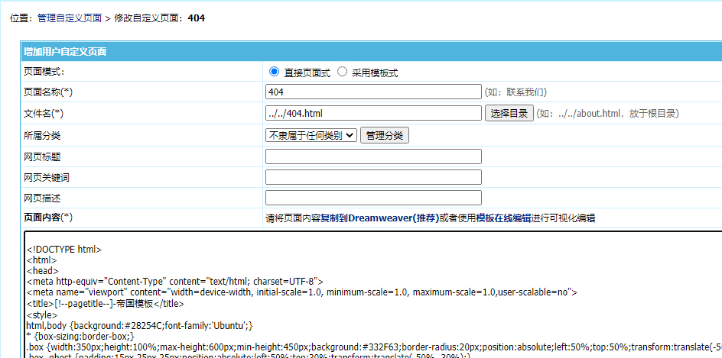Focus the 网页标题 input field
722x358 pixels.
(373, 156)
